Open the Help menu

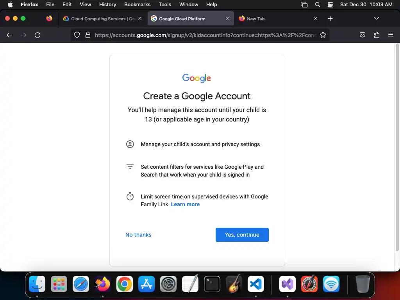click(211, 4)
